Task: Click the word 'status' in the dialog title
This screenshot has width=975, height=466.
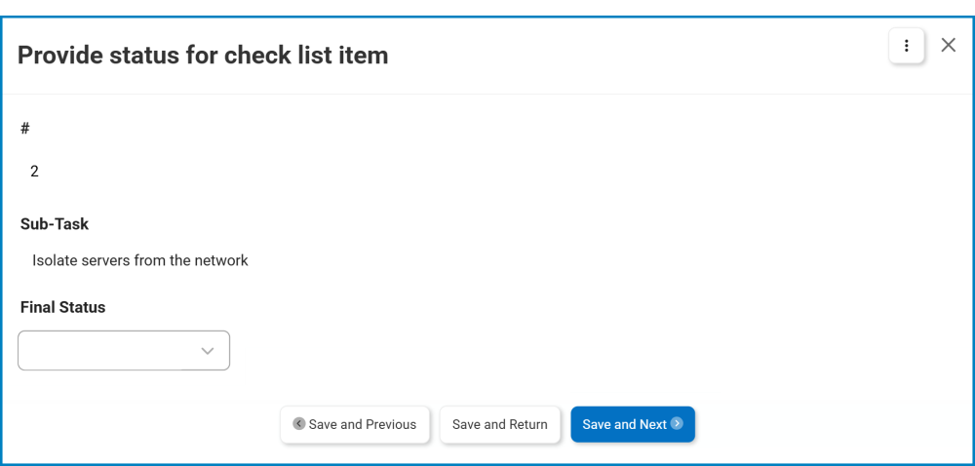Action: point(147,56)
